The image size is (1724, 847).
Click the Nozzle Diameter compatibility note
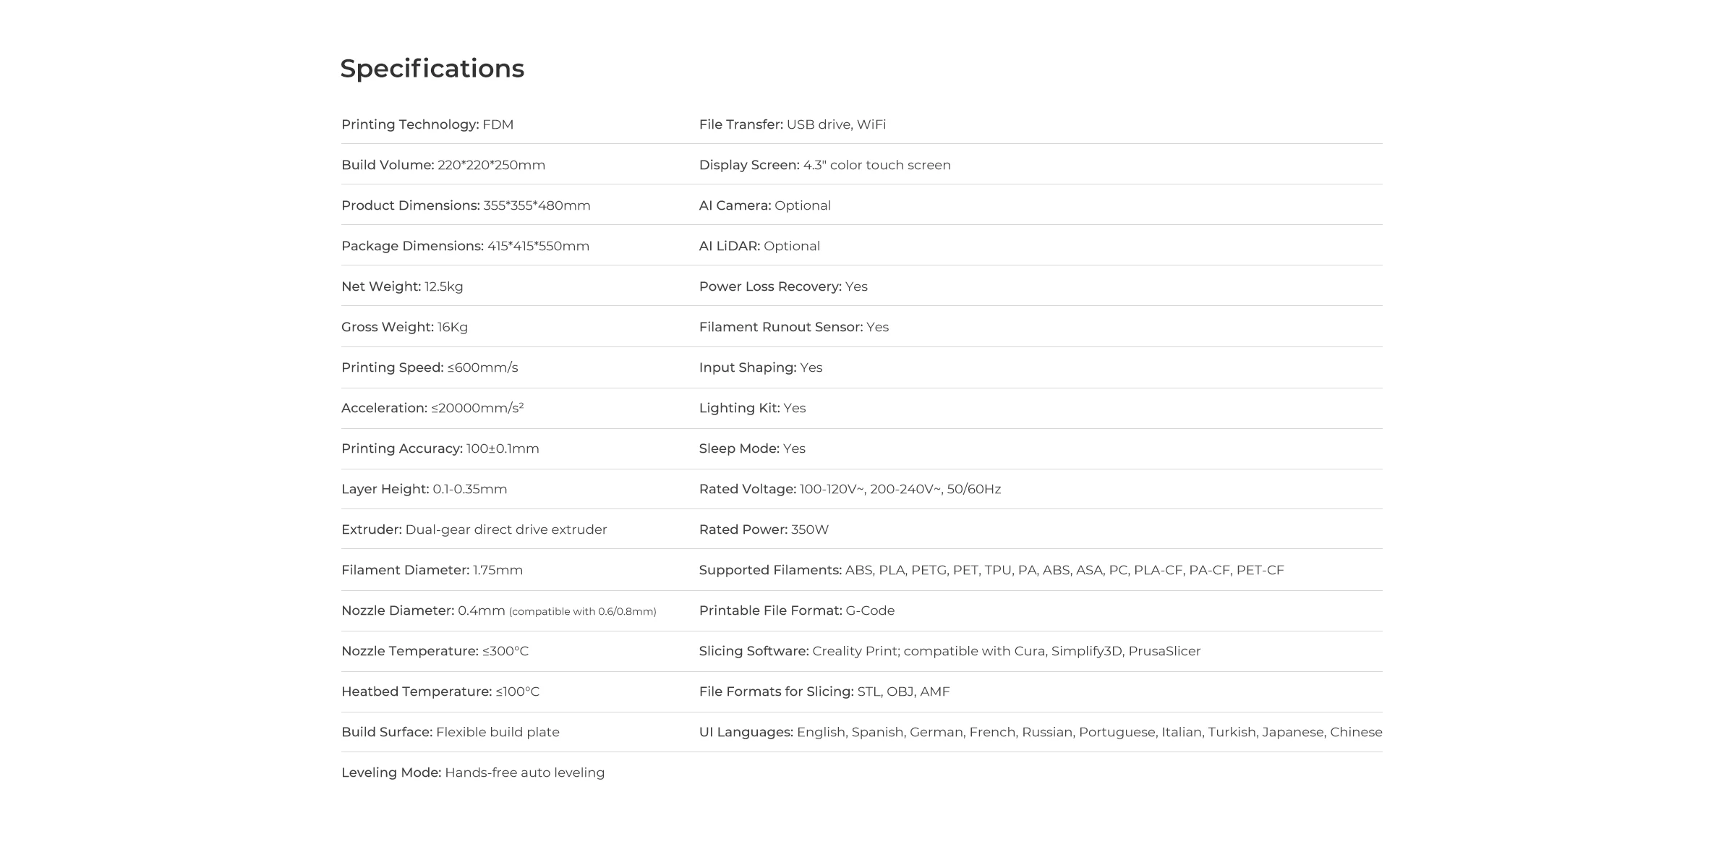coord(583,612)
